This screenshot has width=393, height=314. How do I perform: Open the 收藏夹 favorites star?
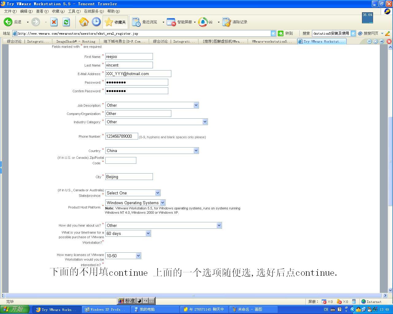pos(115,22)
